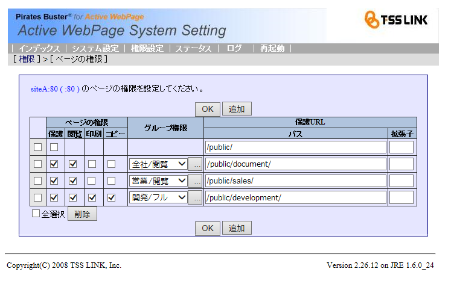
Task: Enable コピー permission for /public/sales/ row
Action: pos(111,181)
